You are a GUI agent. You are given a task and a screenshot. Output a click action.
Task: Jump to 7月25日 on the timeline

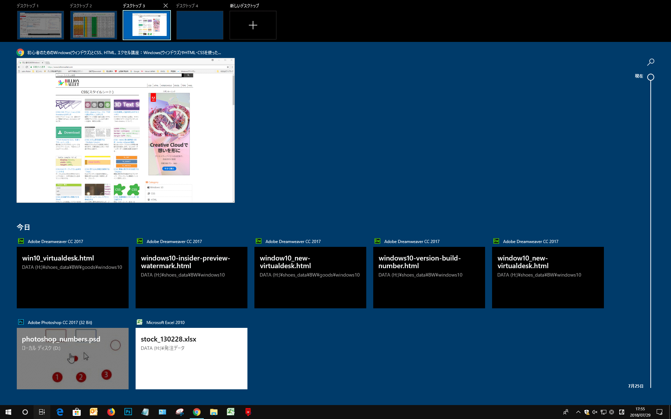[636, 386]
